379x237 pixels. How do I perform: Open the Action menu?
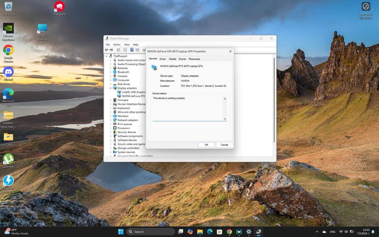(x=117, y=44)
